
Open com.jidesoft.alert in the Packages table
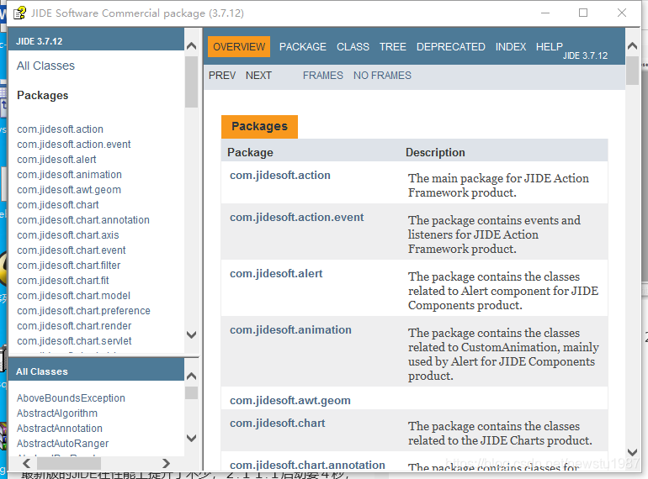(x=276, y=274)
